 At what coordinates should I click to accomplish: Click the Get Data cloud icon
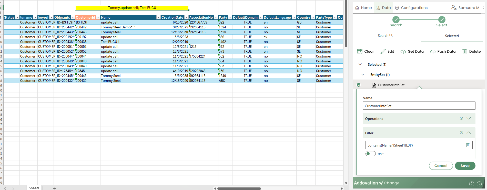(403, 52)
